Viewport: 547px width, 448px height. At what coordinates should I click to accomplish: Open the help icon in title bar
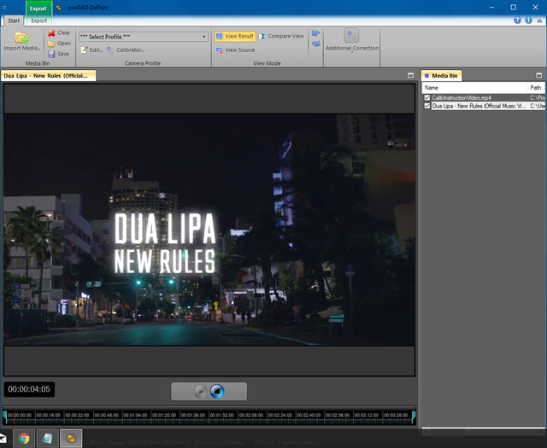(x=518, y=20)
